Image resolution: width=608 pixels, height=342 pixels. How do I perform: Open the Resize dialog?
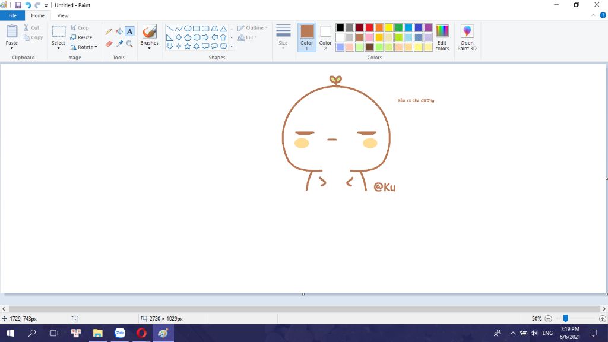point(81,37)
